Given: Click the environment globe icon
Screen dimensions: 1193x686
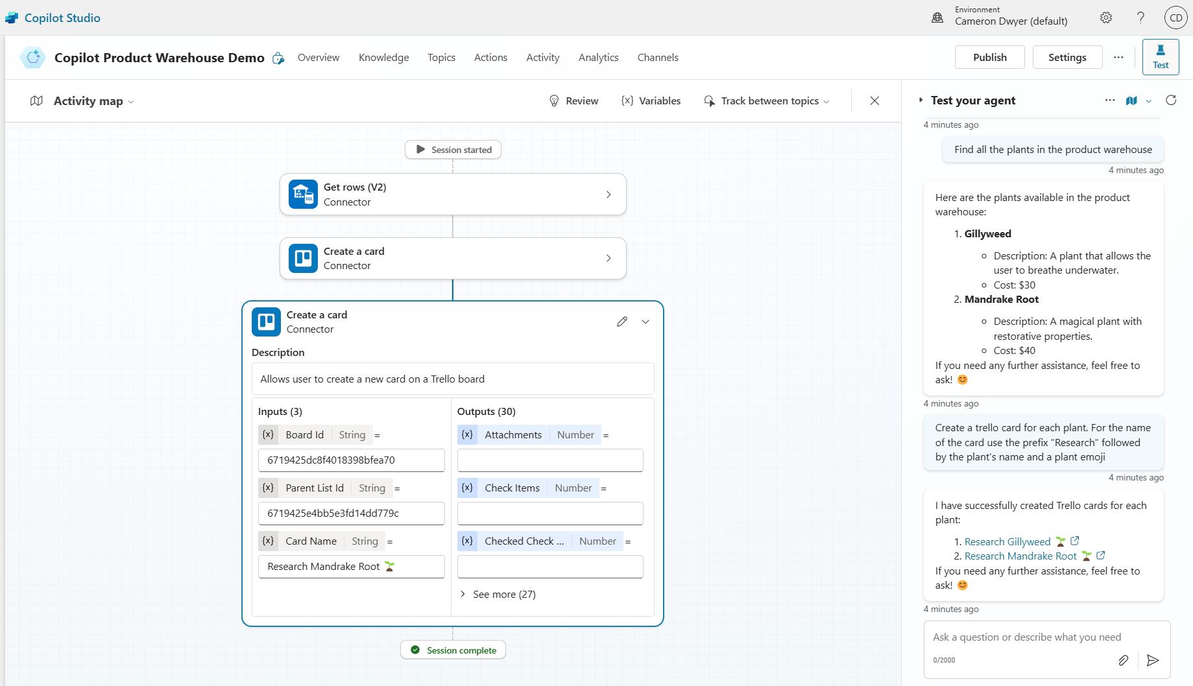Looking at the screenshot, I should 937,18.
